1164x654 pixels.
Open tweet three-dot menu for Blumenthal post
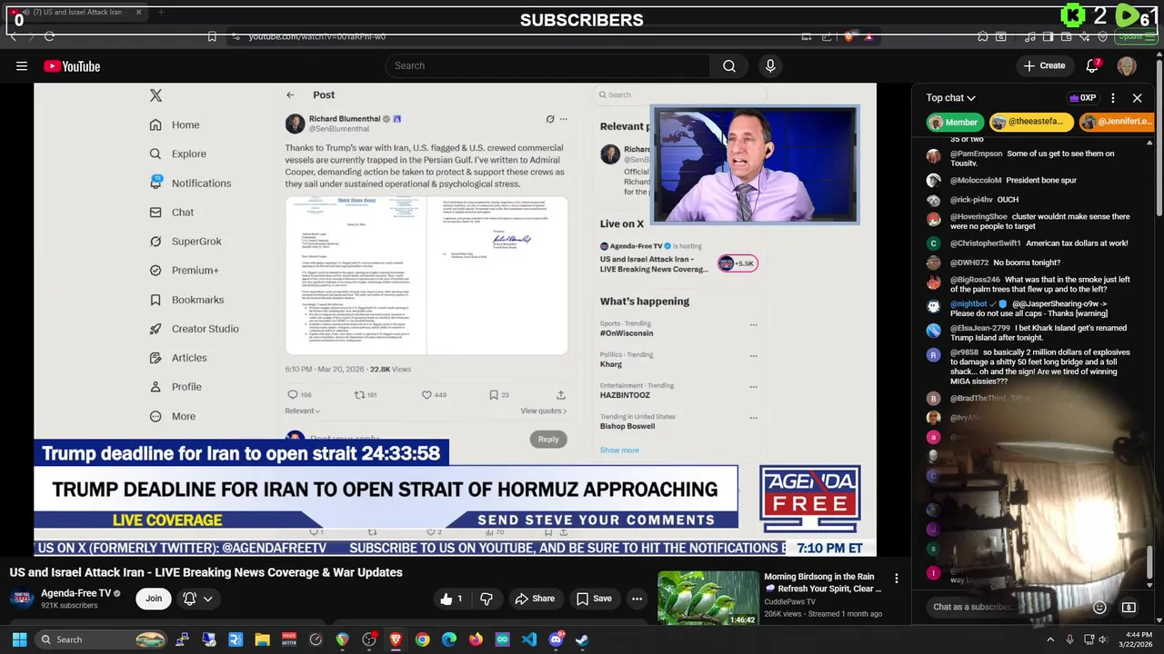[x=563, y=119]
